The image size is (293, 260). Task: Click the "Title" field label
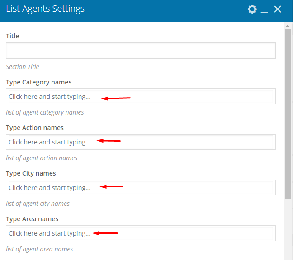(13, 36)
